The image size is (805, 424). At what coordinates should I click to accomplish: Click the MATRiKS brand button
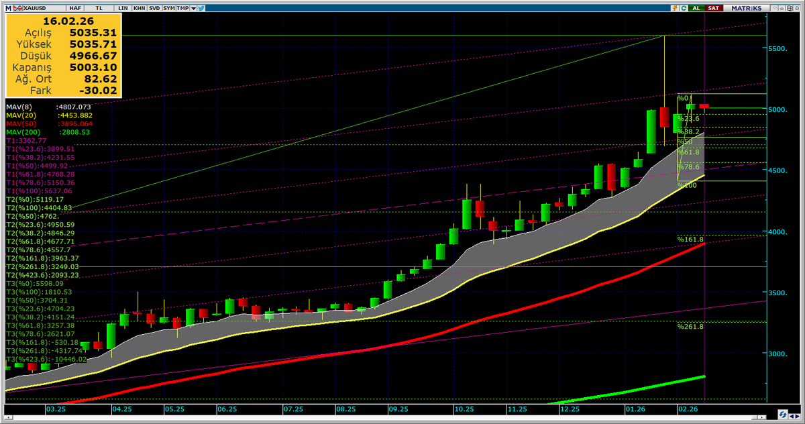[747, 8]
